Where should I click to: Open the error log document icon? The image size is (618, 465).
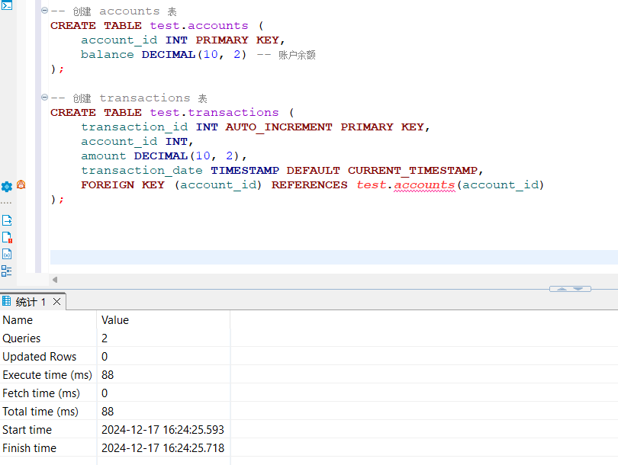7,237
